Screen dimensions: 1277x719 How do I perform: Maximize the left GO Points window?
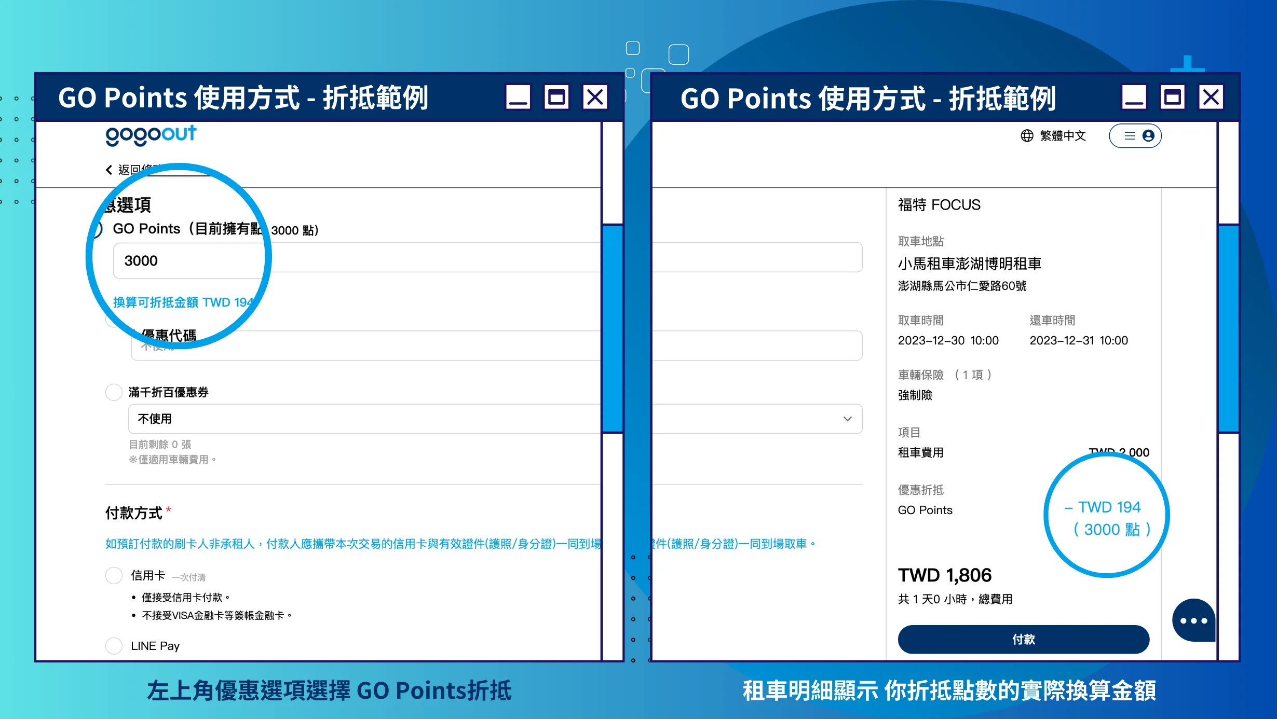(x=556, y=97)
